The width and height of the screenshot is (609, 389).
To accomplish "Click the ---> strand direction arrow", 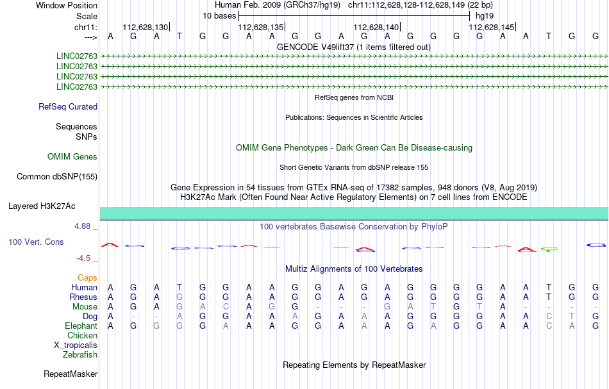I will [x=91, y=37].
